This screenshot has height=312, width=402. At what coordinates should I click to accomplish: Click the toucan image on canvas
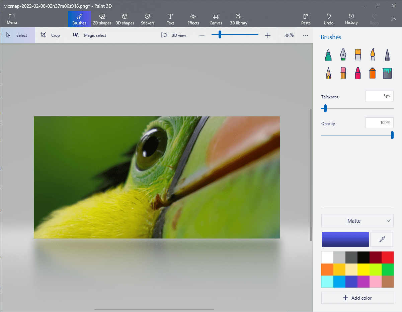pyautogui.click(x=157, y=177)
